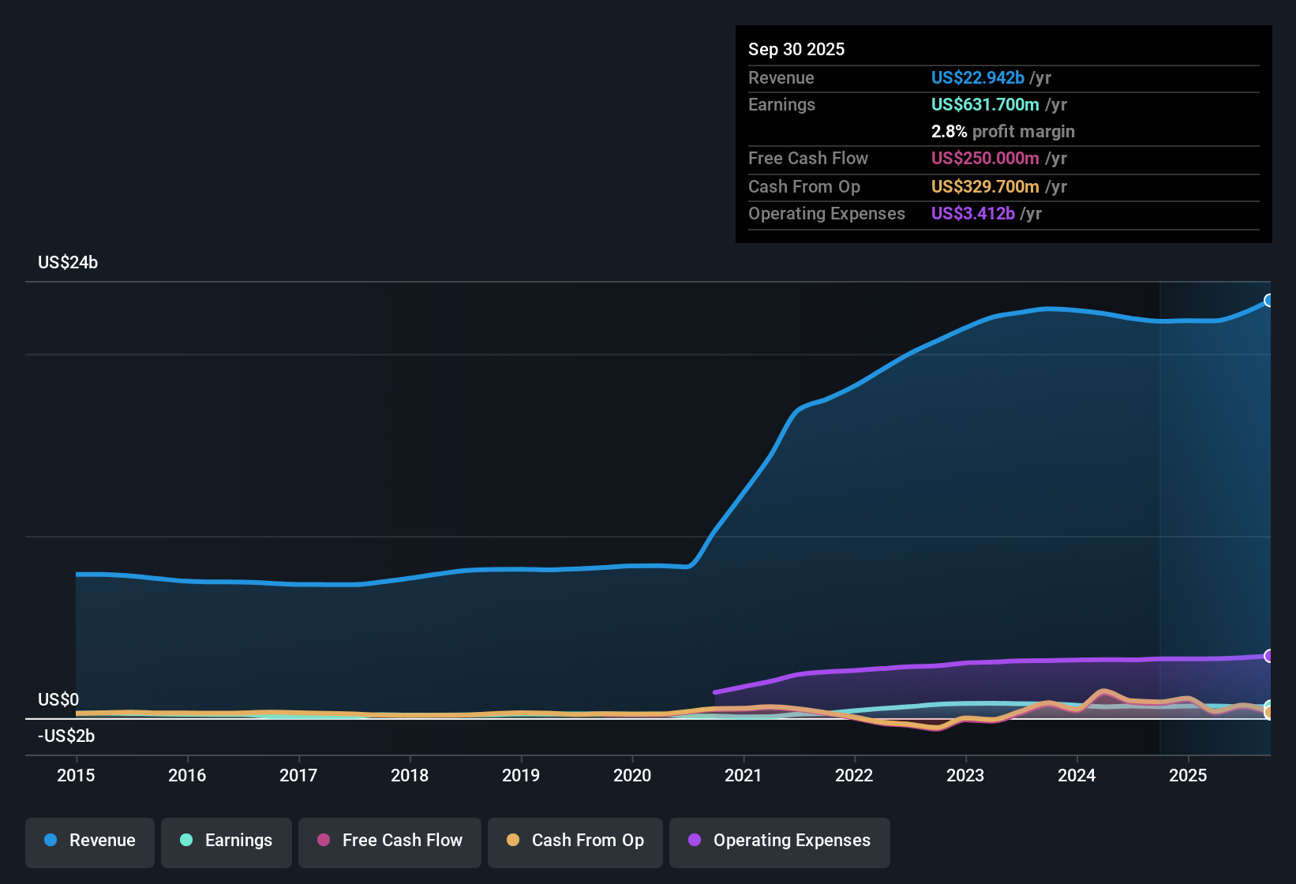Toggle the Earnings series visibility
The image size is (1296, 884).
pyautogui.click(x=226, y=841)
